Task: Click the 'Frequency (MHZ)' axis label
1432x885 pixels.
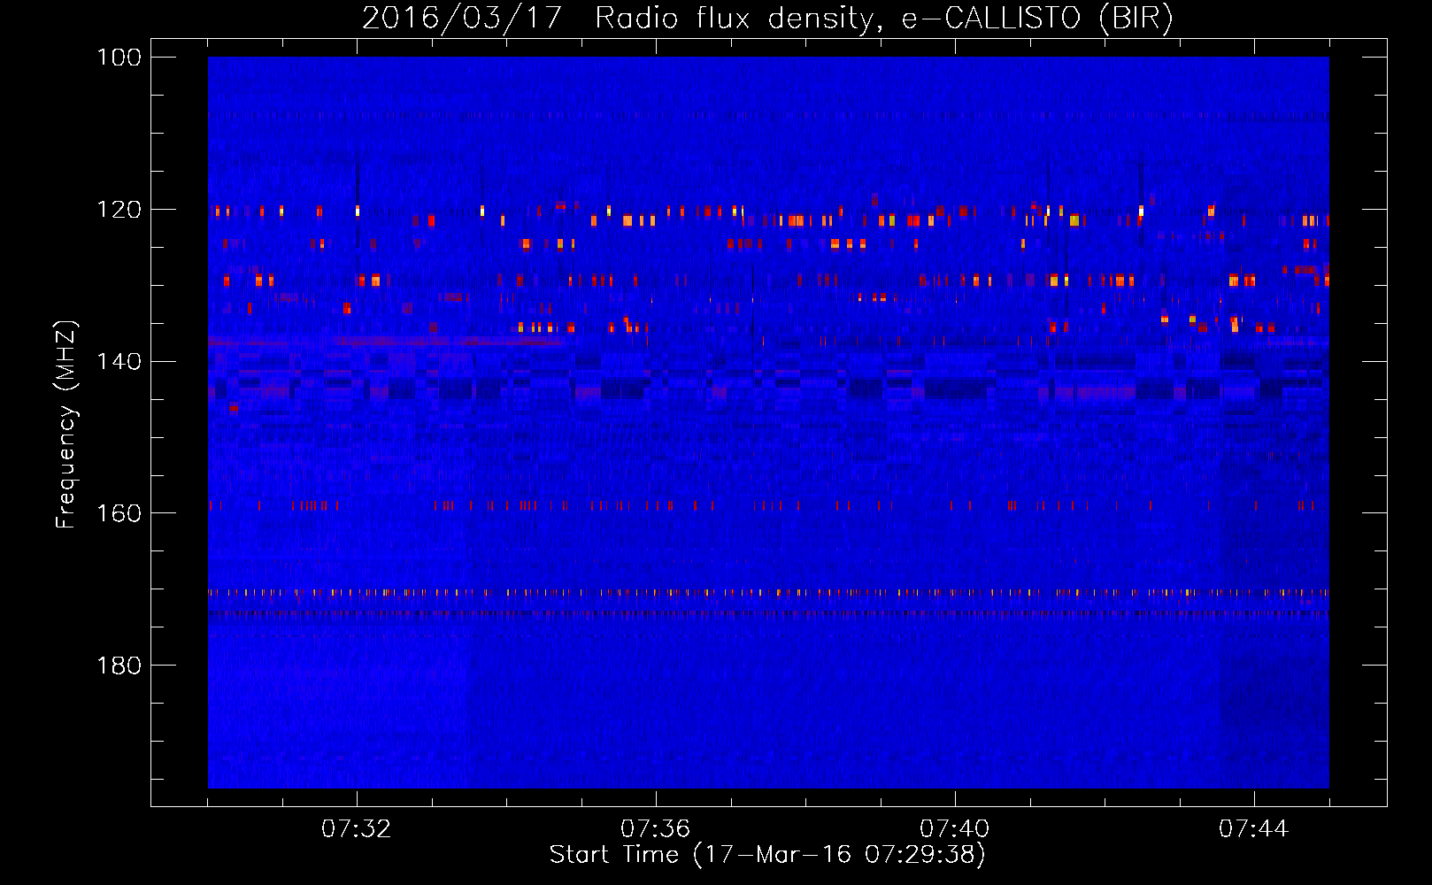Action: [x=66, y=424]
